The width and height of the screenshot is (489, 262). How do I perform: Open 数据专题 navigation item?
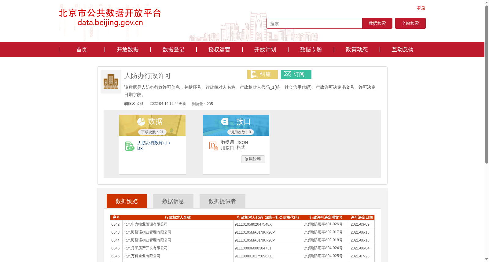(311, 50)
